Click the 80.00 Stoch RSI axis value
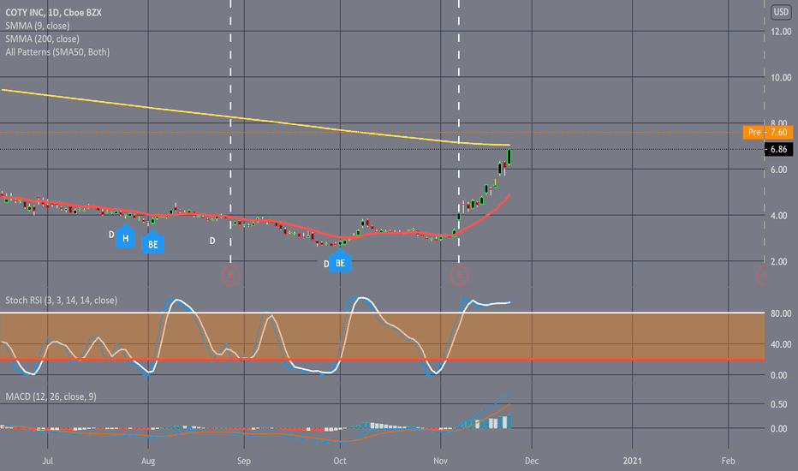 click(781, 313)
